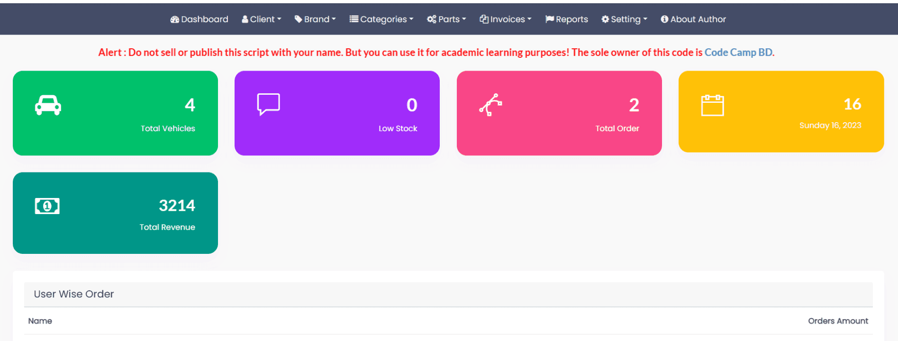Click the Name column header

pyautogui.click(x=40, y=321)
